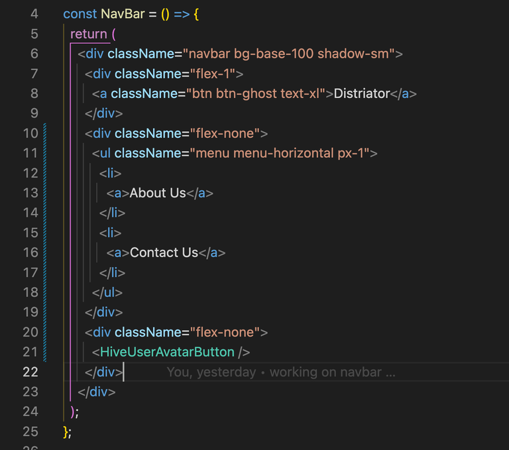
Task: Click the NavBar identifier on line 4
Action: [x=123, y=14]
